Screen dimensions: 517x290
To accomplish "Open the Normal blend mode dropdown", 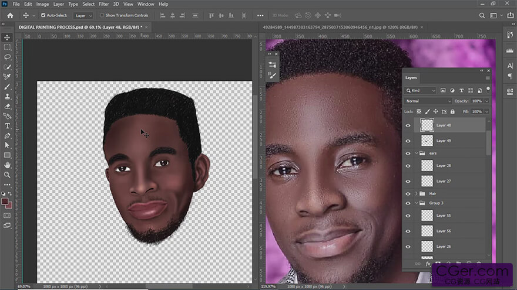I will coord(428,101).
